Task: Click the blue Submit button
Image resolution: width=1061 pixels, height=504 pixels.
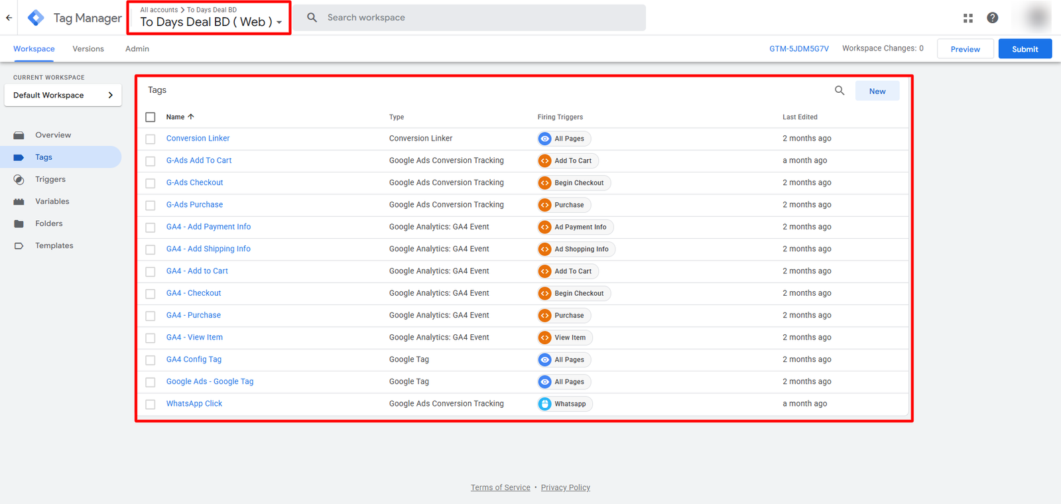Action: [1025, 49]
